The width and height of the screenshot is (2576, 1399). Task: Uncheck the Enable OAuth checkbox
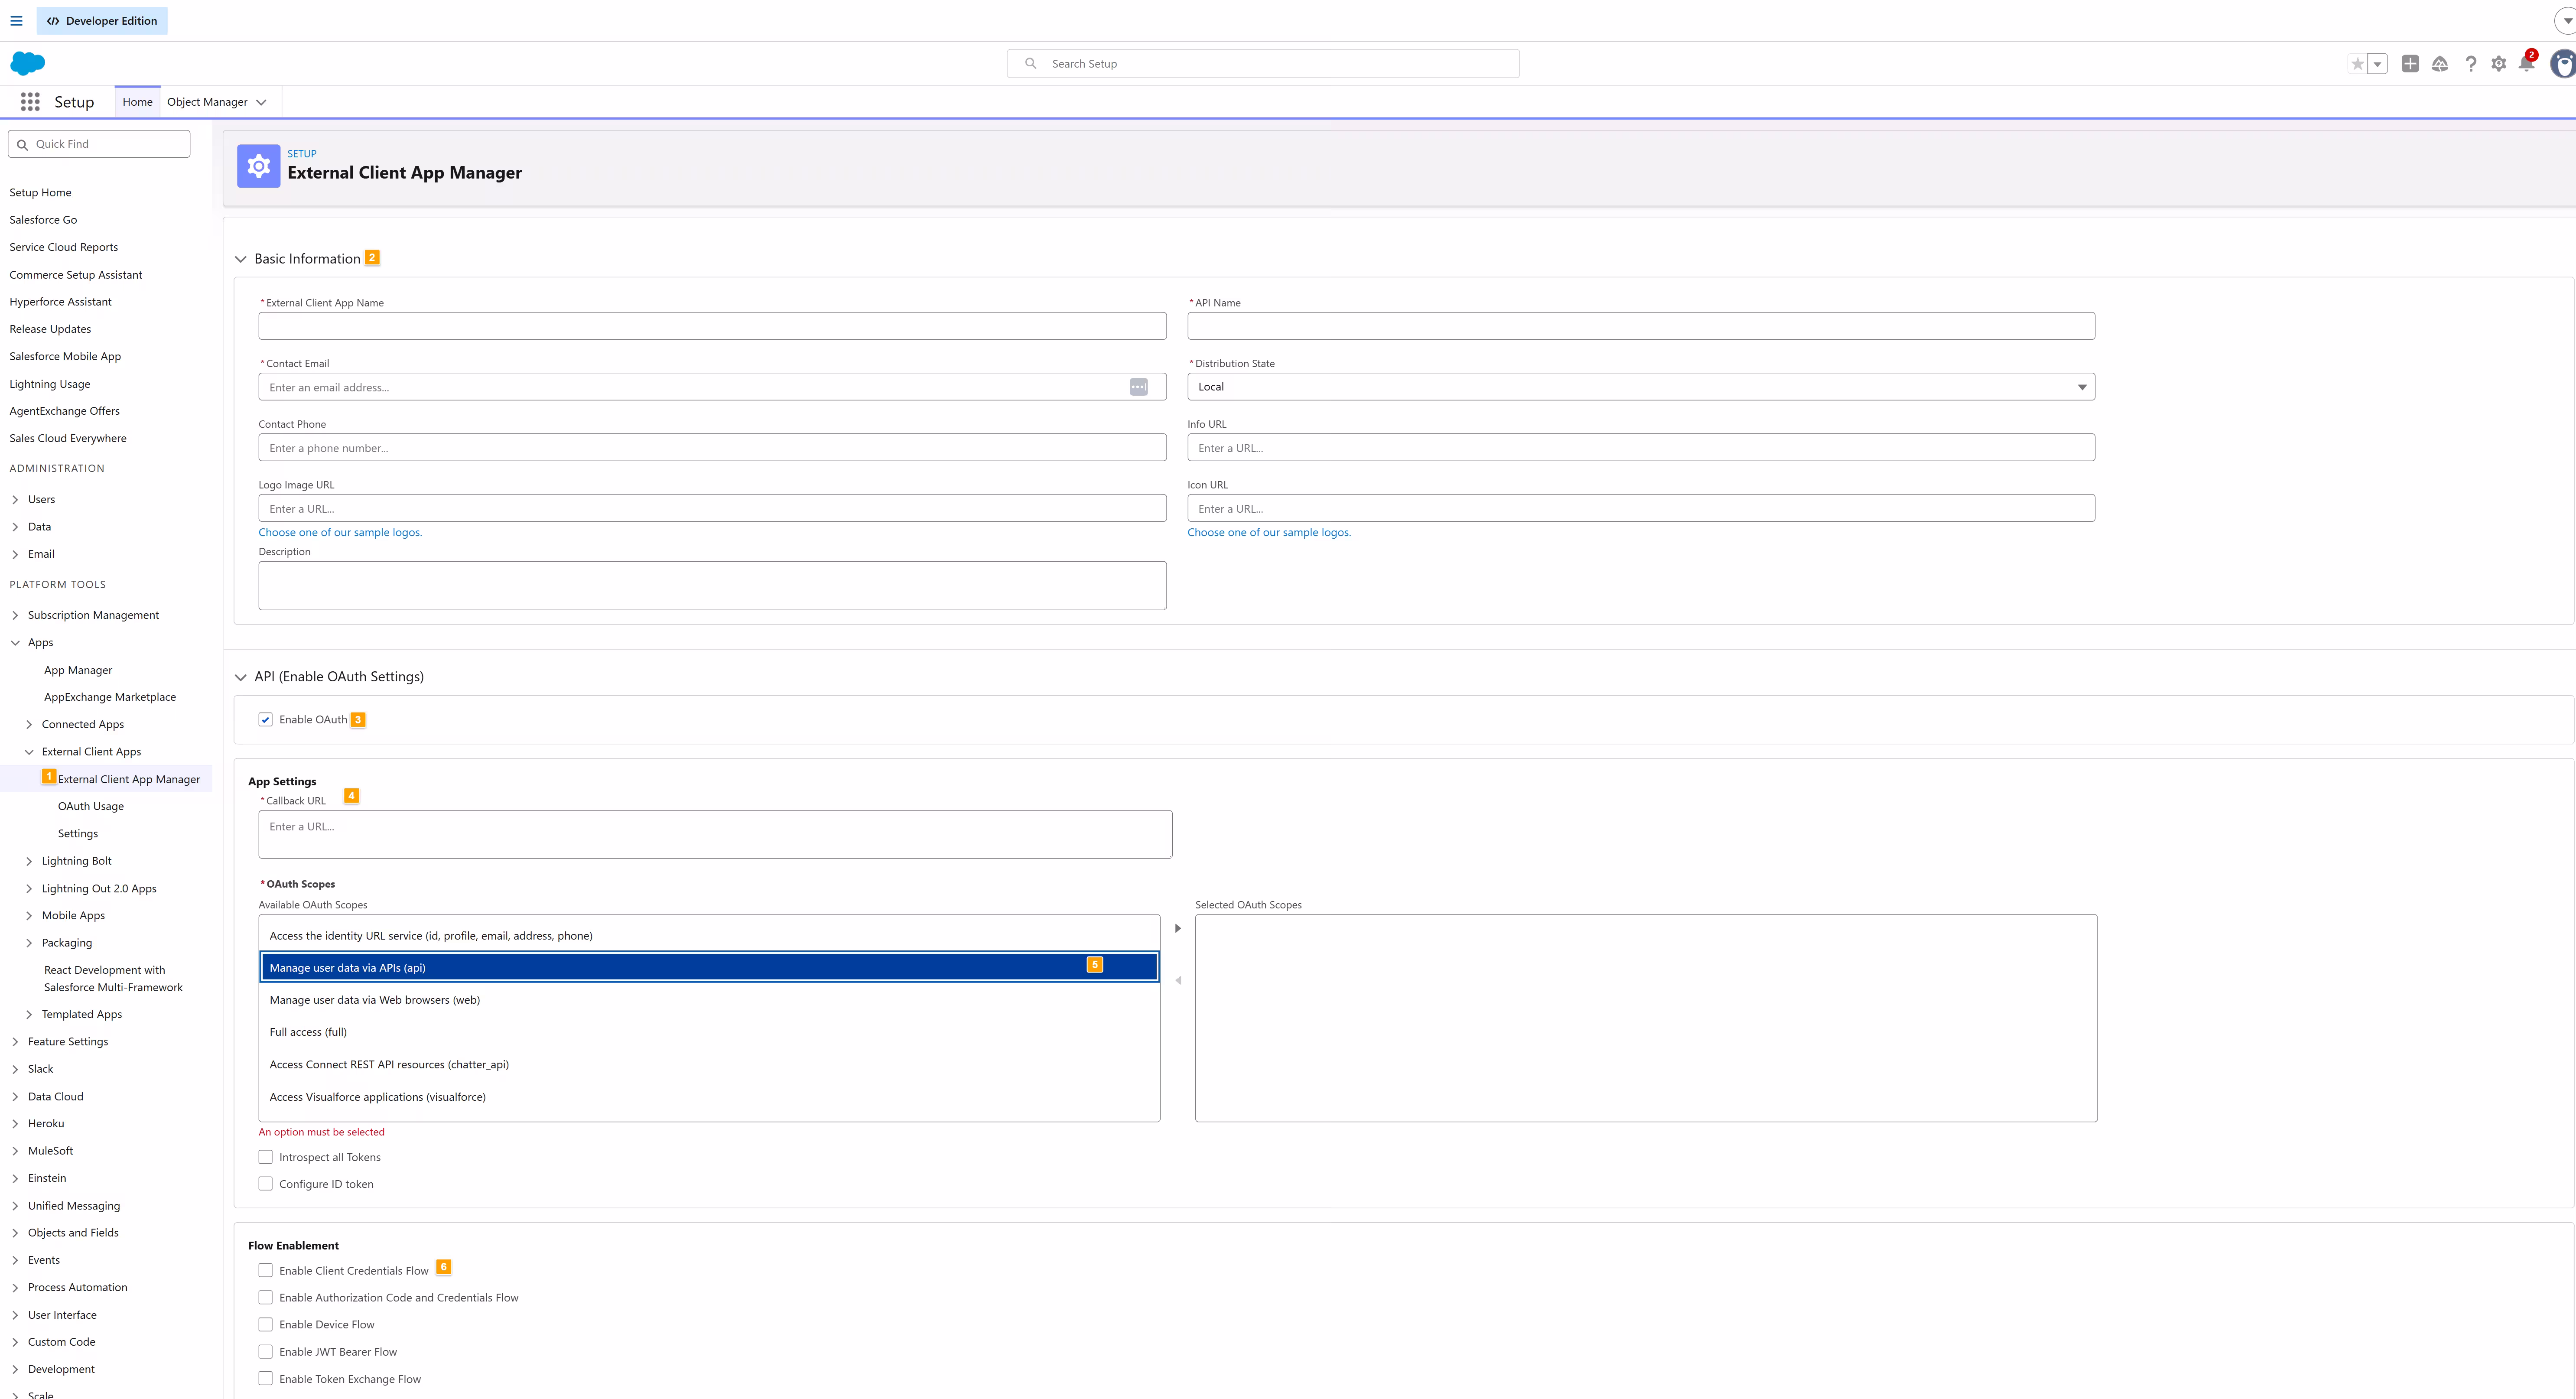(x=265, y=720)
